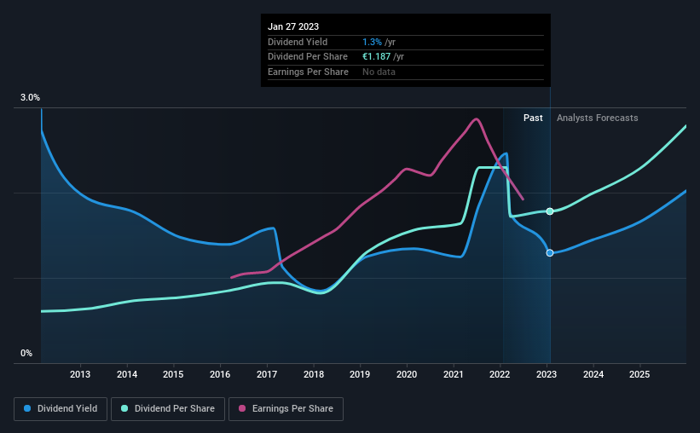This screenshot has height=433, width=700.
Task: Click the 2022 x-axis label
Action: click(500, 374)
